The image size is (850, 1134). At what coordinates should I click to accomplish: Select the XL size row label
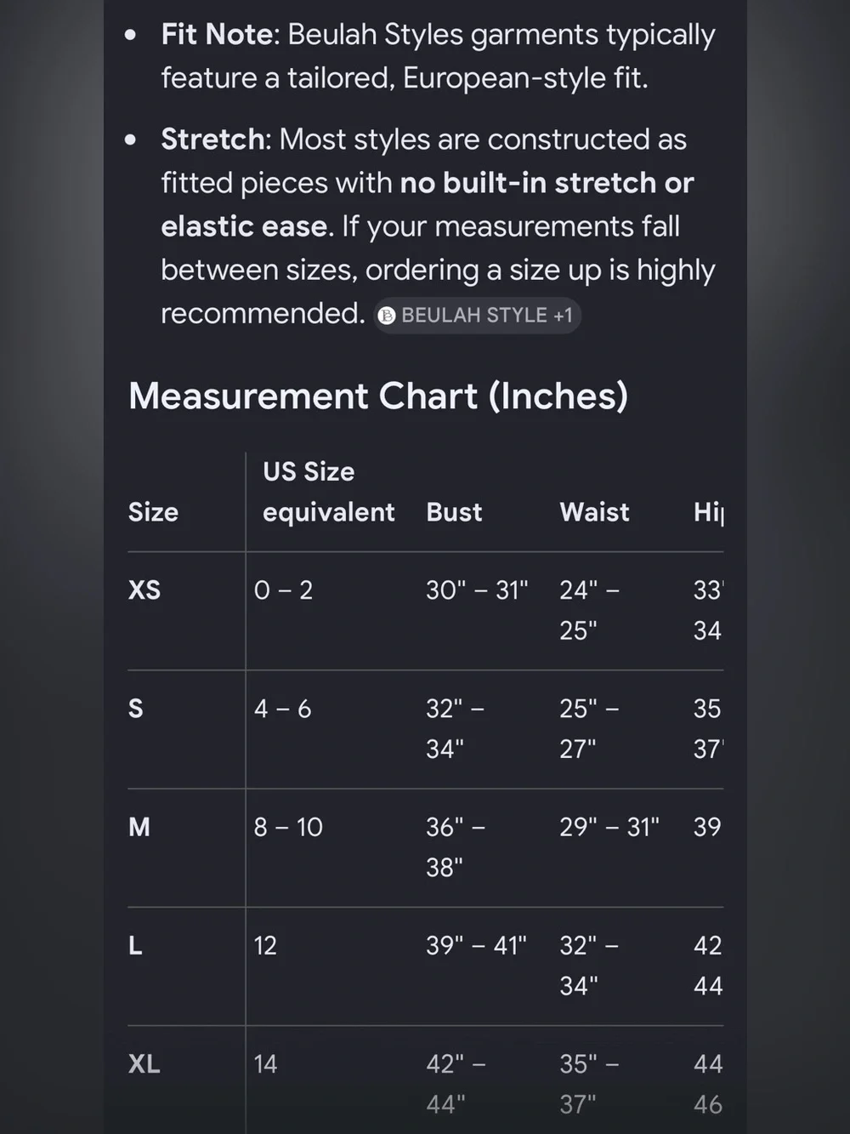(144, 1063)
